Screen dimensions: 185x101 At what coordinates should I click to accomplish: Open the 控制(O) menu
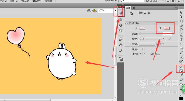coord(14,1)
